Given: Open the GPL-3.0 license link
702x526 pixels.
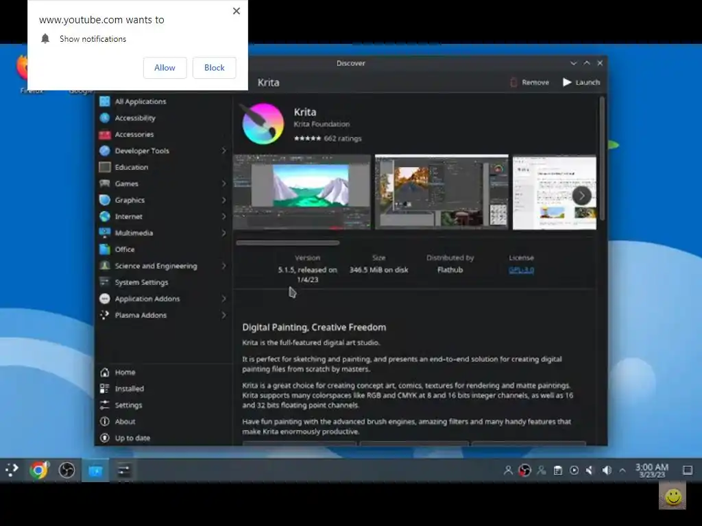Looking at the screenshot, I should [521, 270].
